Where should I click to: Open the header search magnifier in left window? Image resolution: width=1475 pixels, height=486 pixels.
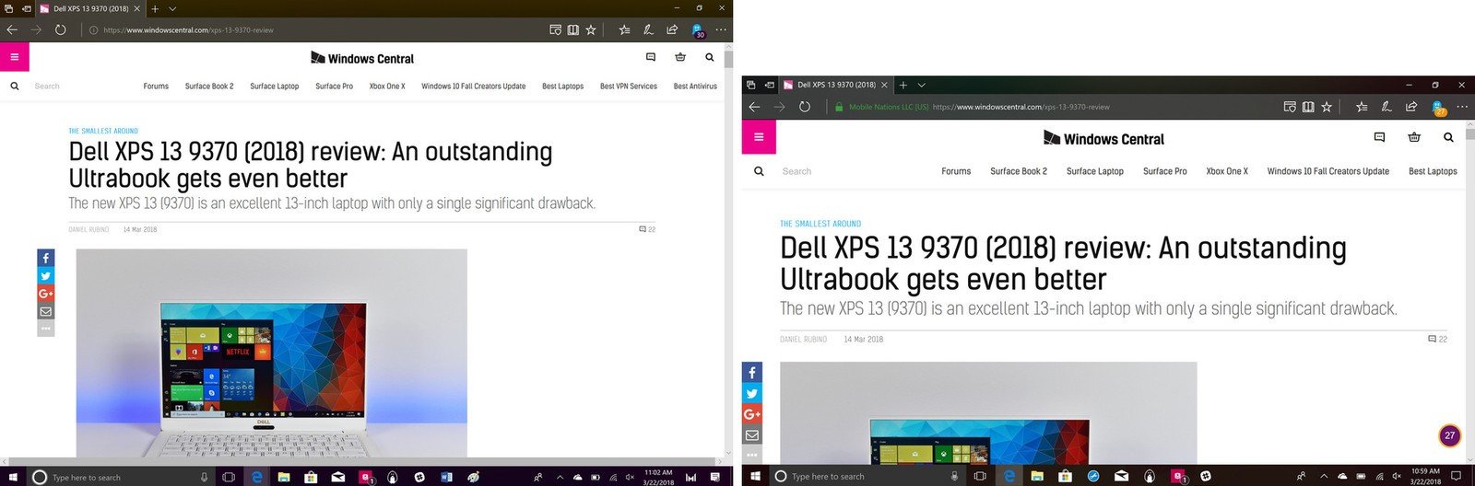click(709, 57)
